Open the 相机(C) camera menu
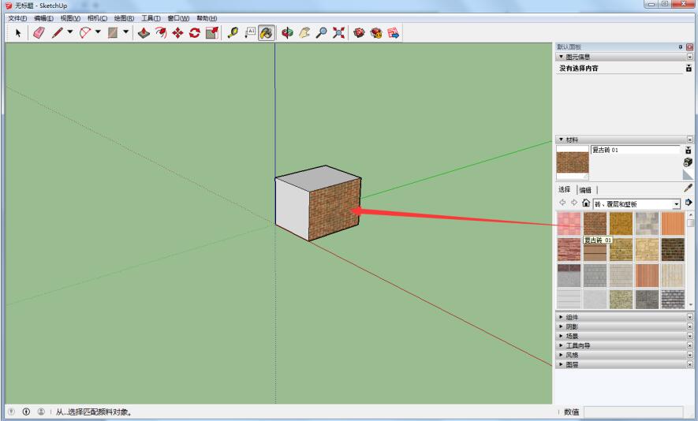698x421 pixels. pyautogui.click(x=97, y=18)
